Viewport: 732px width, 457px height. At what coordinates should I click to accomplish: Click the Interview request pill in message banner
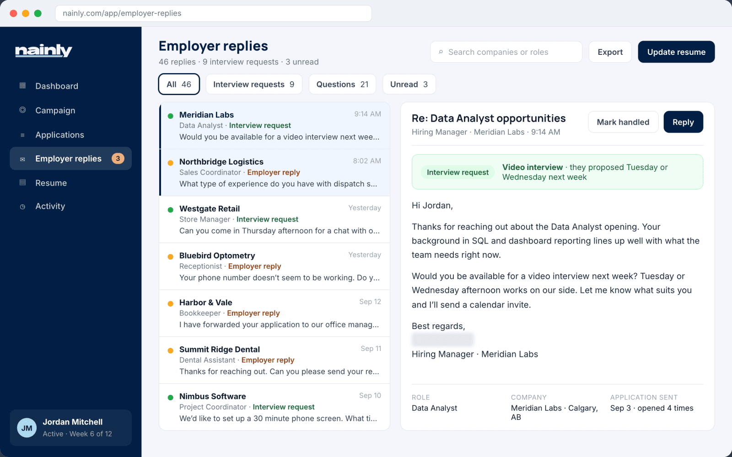point(457,172)
